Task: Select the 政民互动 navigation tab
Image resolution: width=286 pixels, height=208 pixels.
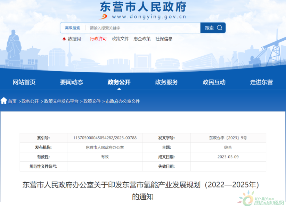Action: [x=214, y=82]
